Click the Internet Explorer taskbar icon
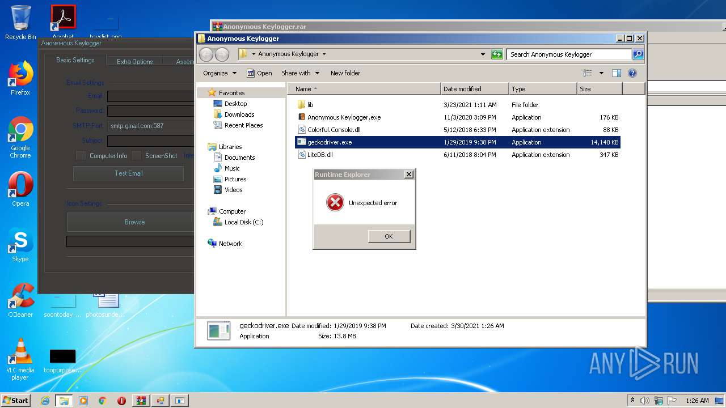This screenshot has width=726, height=408. coord(45,401)
